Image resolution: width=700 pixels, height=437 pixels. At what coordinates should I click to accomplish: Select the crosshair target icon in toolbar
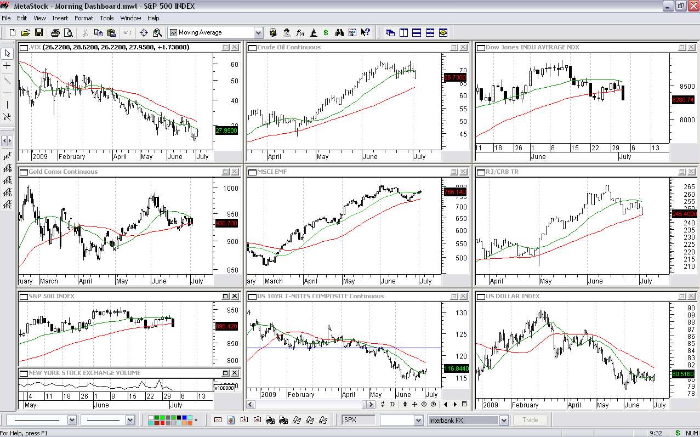tap(144, 32)
